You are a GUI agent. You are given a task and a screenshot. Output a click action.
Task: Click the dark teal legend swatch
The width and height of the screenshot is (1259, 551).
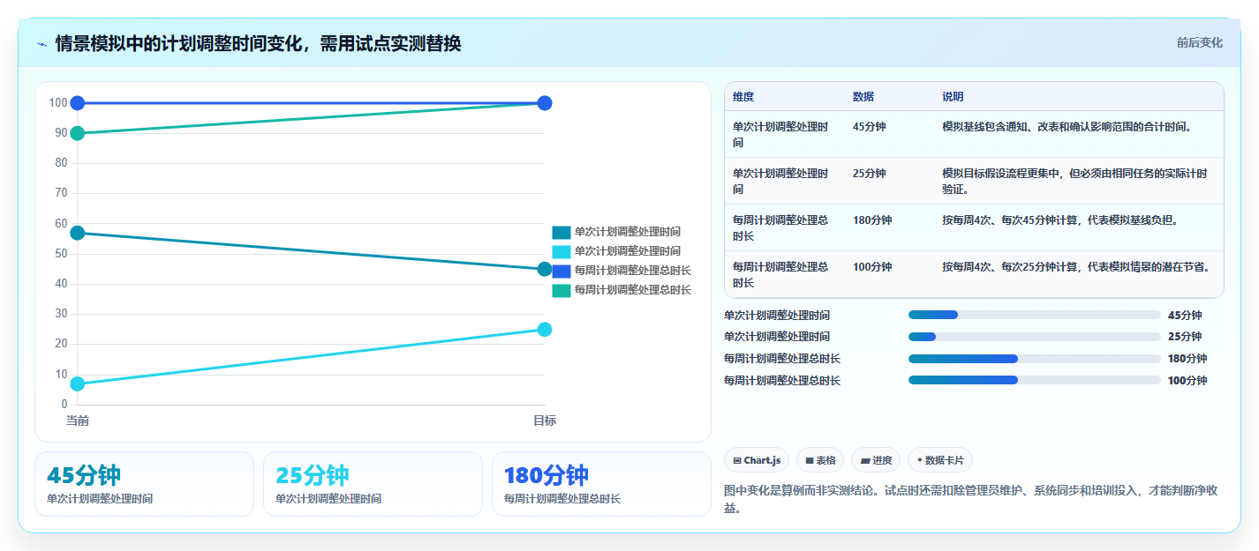pos(562,232)
